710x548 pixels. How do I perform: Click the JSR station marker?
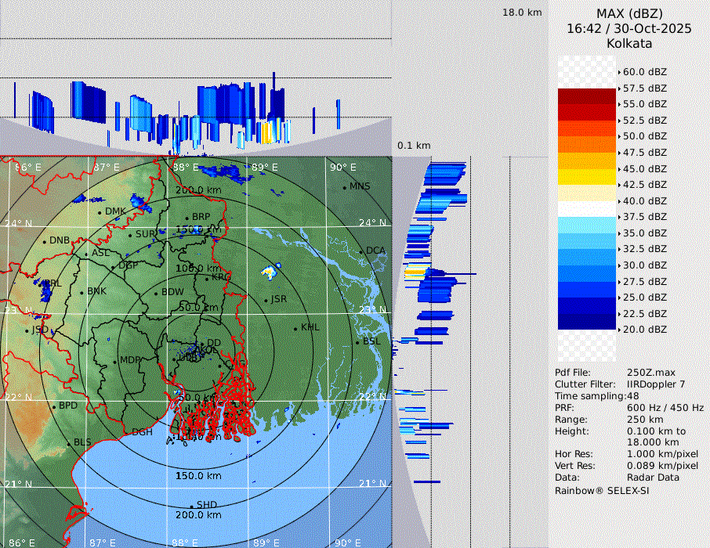(266, 300)
